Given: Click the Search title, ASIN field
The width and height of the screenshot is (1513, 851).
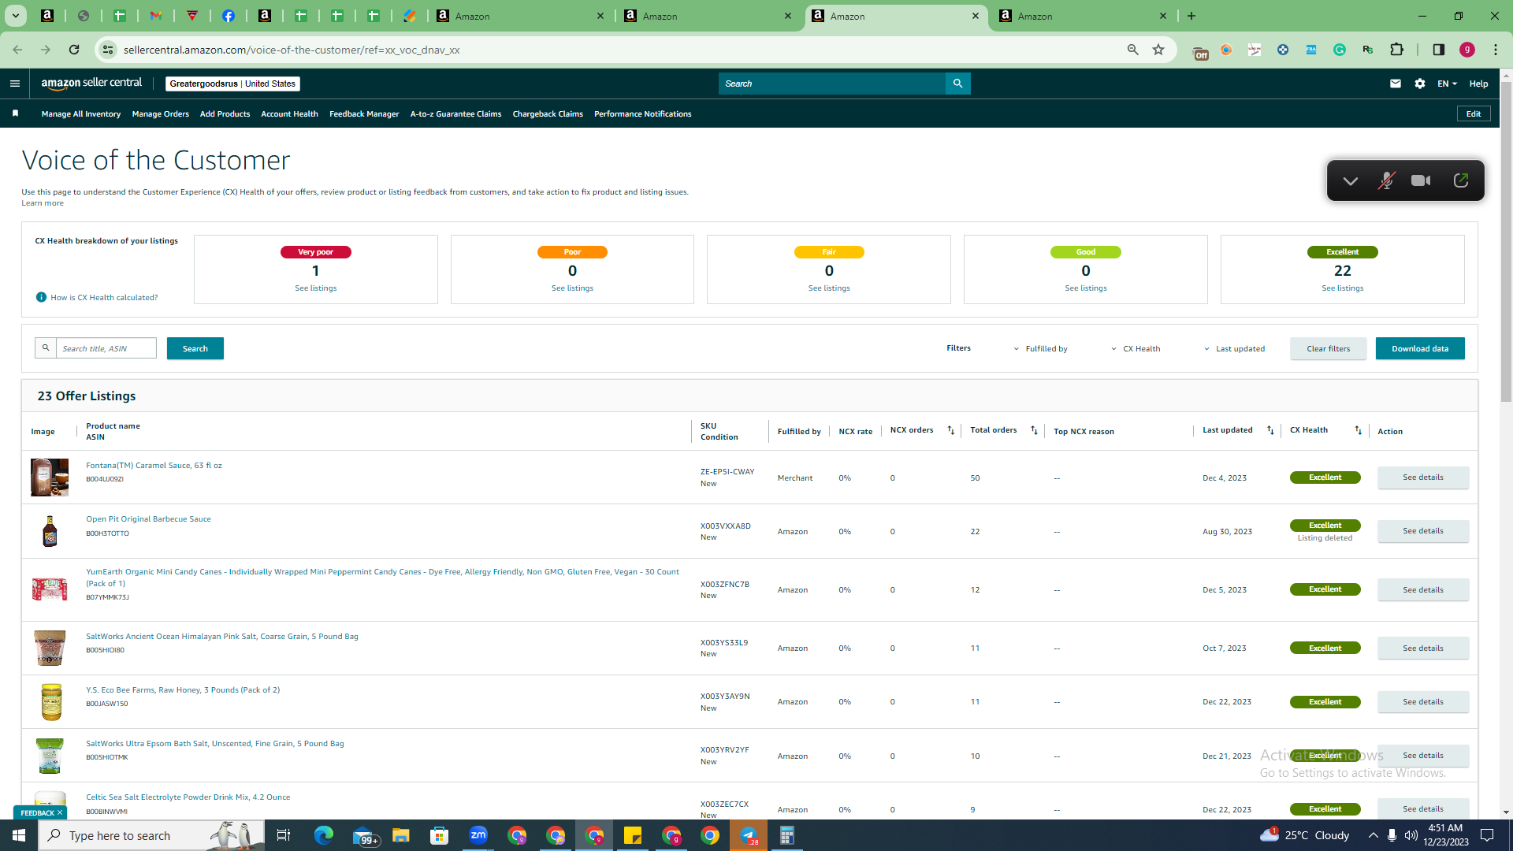Looking at the screenshot, I should (106, 348).
